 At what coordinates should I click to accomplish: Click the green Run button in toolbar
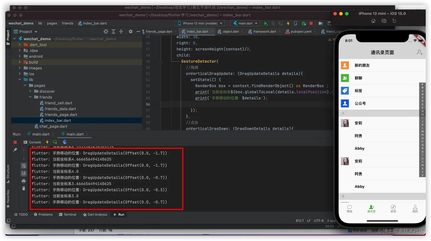coord(266,23)
